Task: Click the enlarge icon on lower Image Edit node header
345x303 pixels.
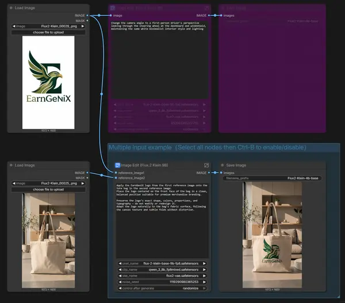Action: click(x=206, y=165)
